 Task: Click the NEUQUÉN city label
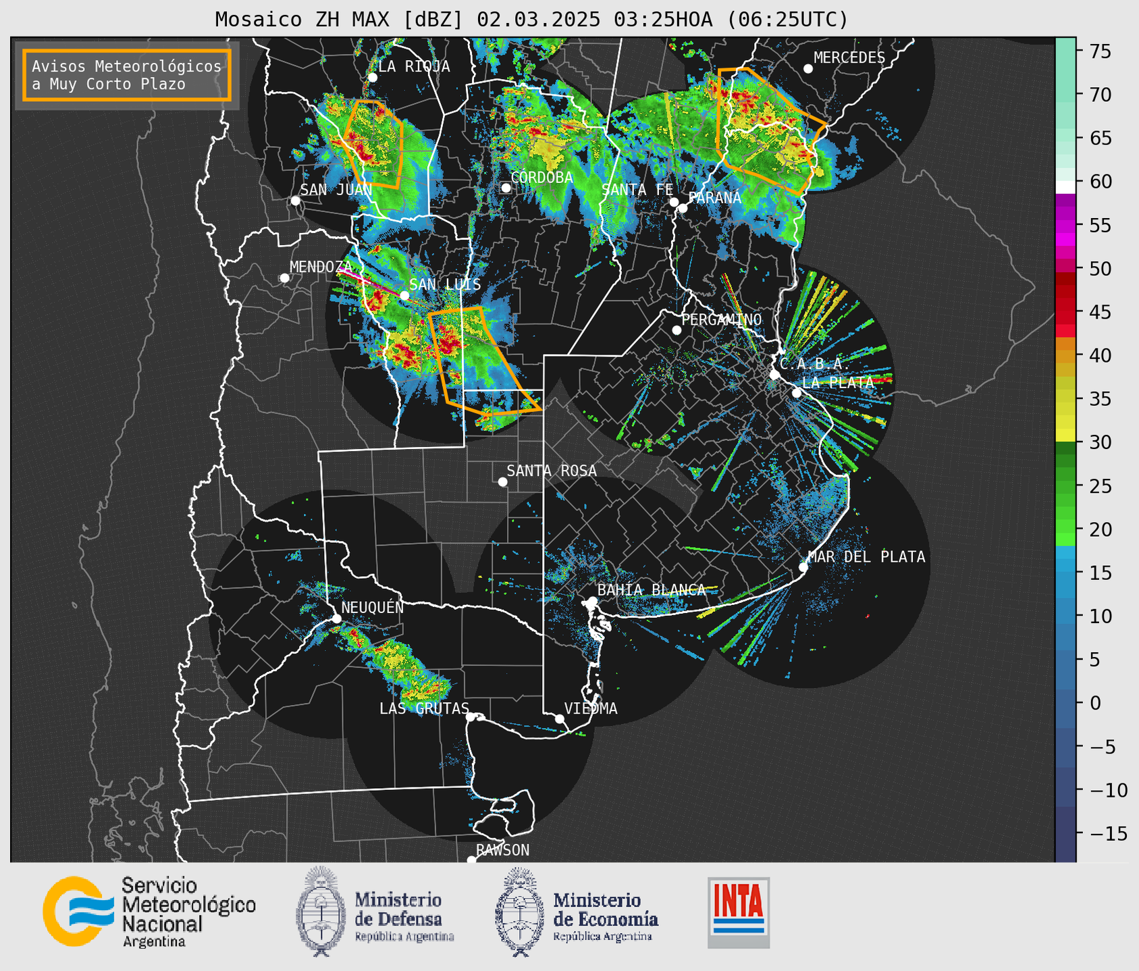click(x=373, y=607)
